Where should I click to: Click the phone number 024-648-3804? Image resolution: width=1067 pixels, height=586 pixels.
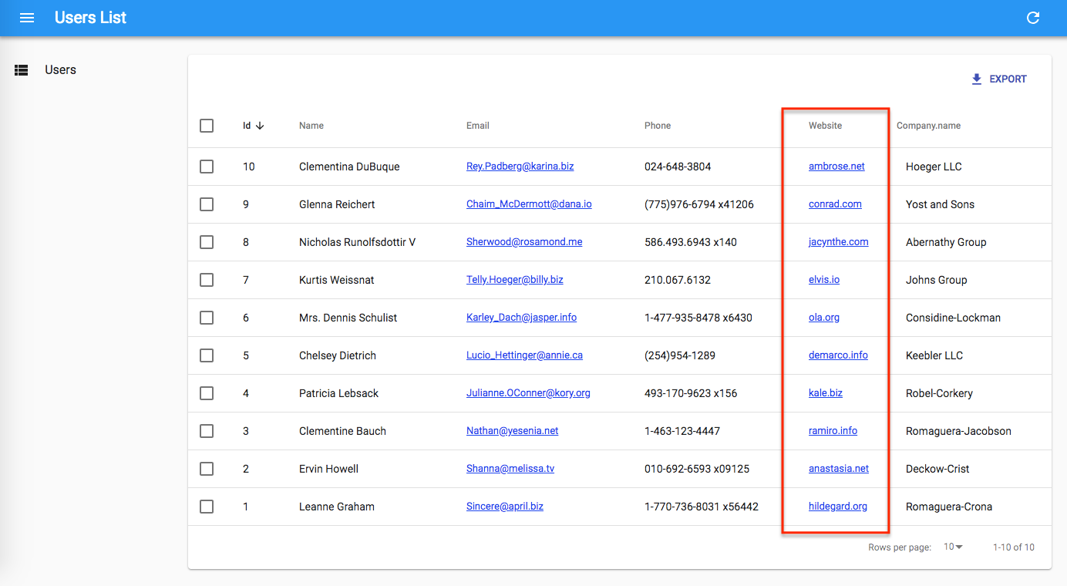click(678, 167)
